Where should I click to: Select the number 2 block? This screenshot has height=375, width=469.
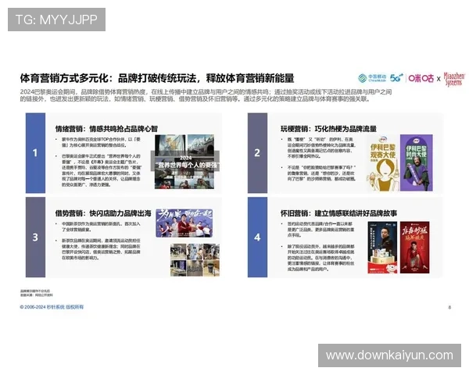pyautogui.click(x=257, y=153)
